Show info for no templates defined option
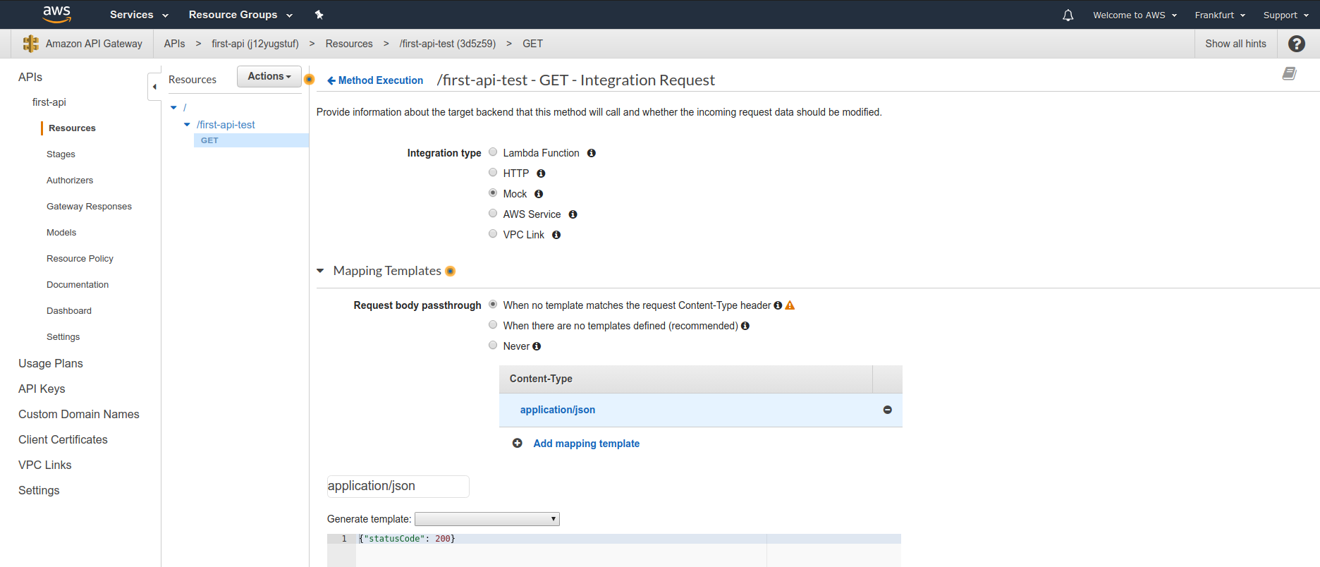Viewport: 1320px width, 567px height. 745,326
